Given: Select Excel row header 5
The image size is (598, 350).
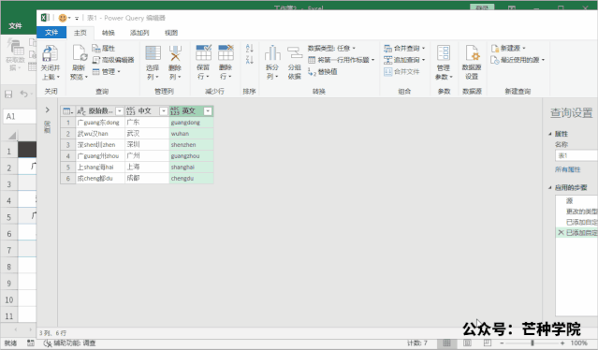Looking at the screenshot, I should [9, 217].
